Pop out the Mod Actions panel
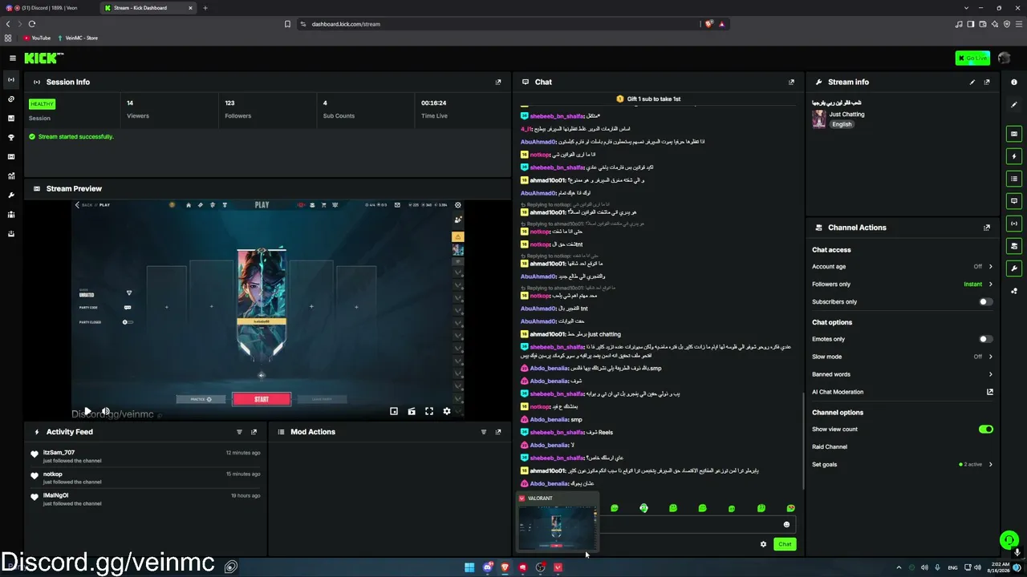 click(498, 432)
